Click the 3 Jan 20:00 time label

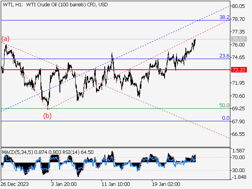tap(64, 184)
